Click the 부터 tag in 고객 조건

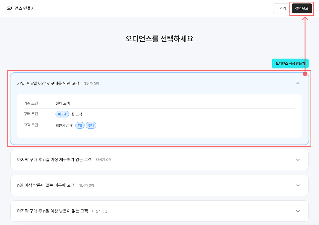[x=91, y=125]
